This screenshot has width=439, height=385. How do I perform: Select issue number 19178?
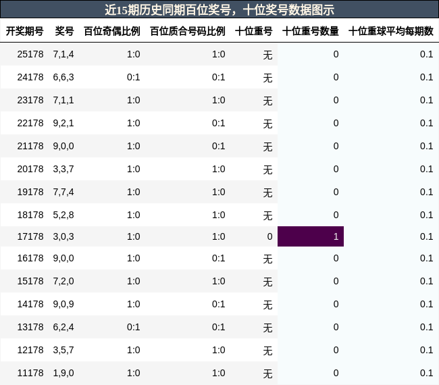30,192
